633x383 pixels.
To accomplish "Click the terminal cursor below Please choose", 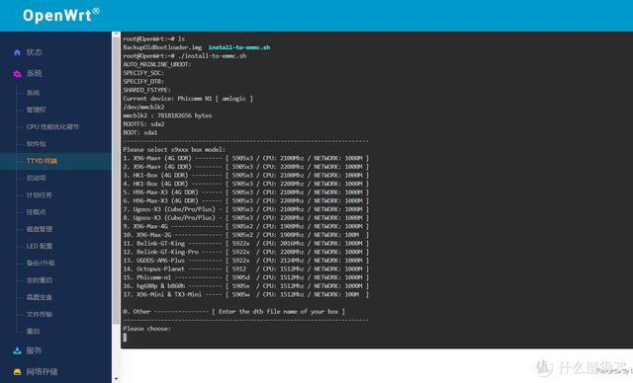I will pos(125,338).
